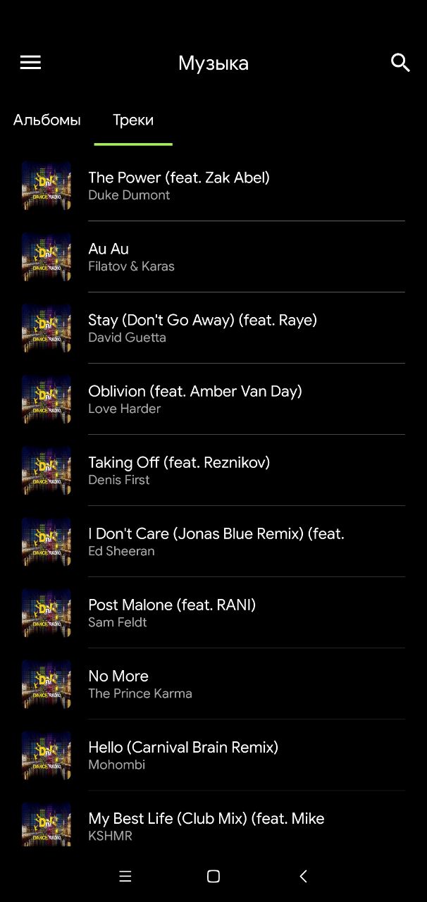The width and height of the screenshot is (427, 902).
Task: Tap the search magnifier icon
Action: (x=400, y=63)
